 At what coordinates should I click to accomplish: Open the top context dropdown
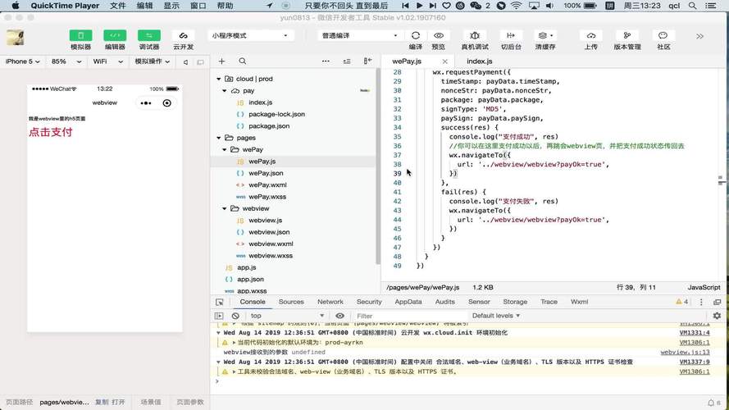tap(286, 316)
